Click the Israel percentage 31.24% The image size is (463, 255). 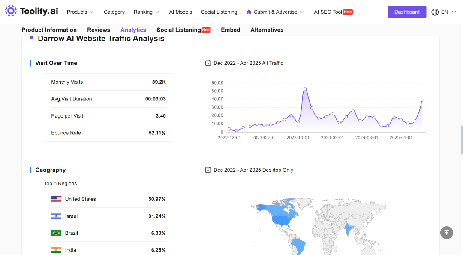(157, 216)
